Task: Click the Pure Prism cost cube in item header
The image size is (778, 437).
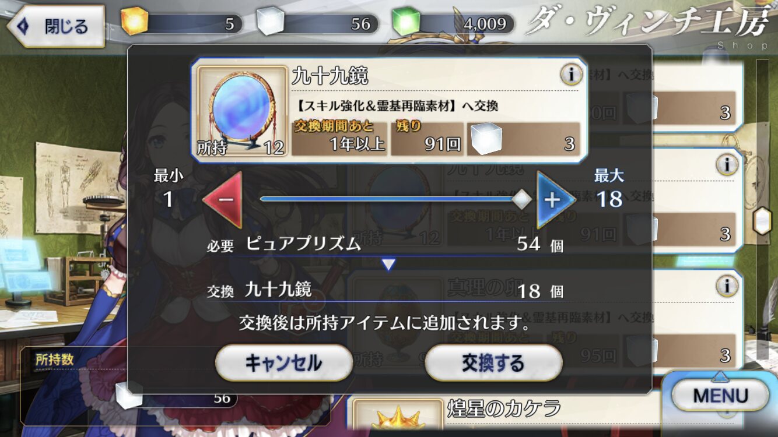Action: (486, 139)
